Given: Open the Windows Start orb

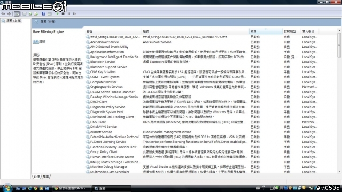Looking at the screenshot, I should 7,188.
